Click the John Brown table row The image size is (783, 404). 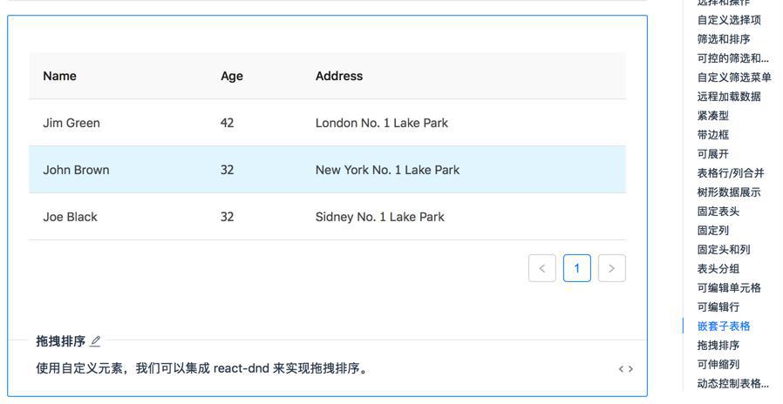(x=327, y=170)
